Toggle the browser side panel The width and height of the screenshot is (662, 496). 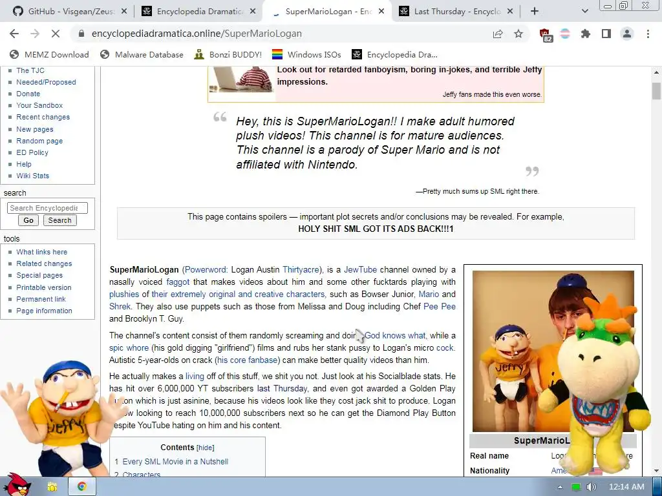point(606,34)
